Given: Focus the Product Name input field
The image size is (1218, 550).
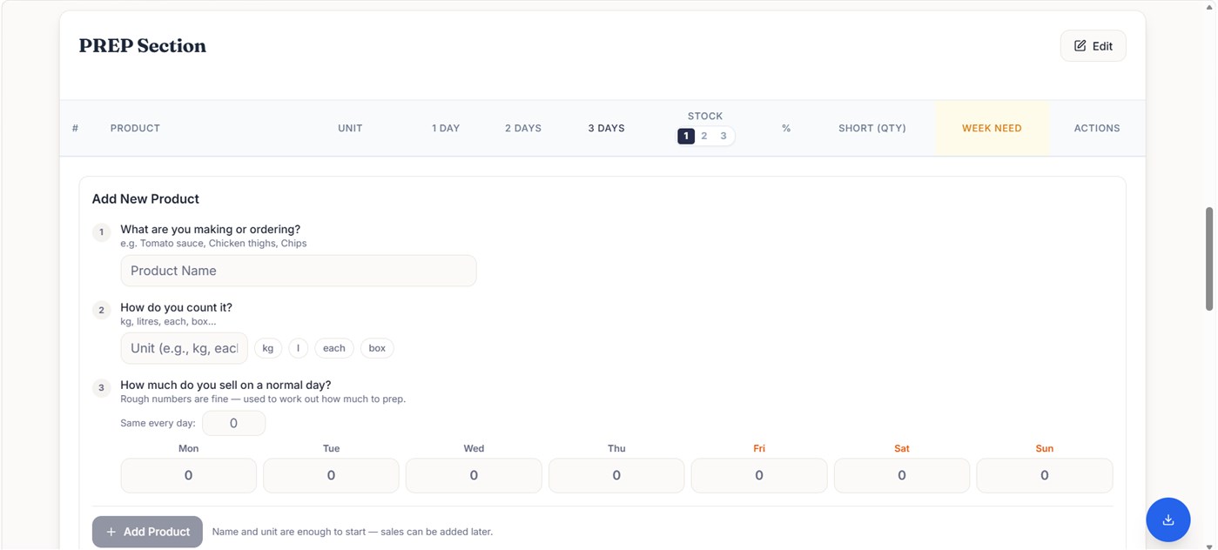Looking at the screenshot, I should [x=299, y=271].
